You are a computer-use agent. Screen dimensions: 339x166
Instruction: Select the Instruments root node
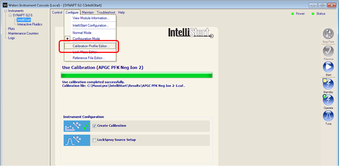(16, 11)
